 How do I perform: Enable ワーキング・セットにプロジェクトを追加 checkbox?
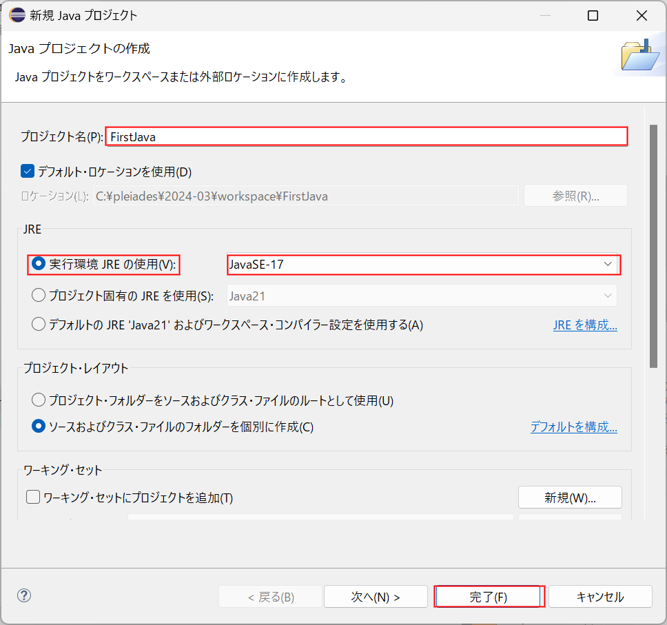coord(33,497)
